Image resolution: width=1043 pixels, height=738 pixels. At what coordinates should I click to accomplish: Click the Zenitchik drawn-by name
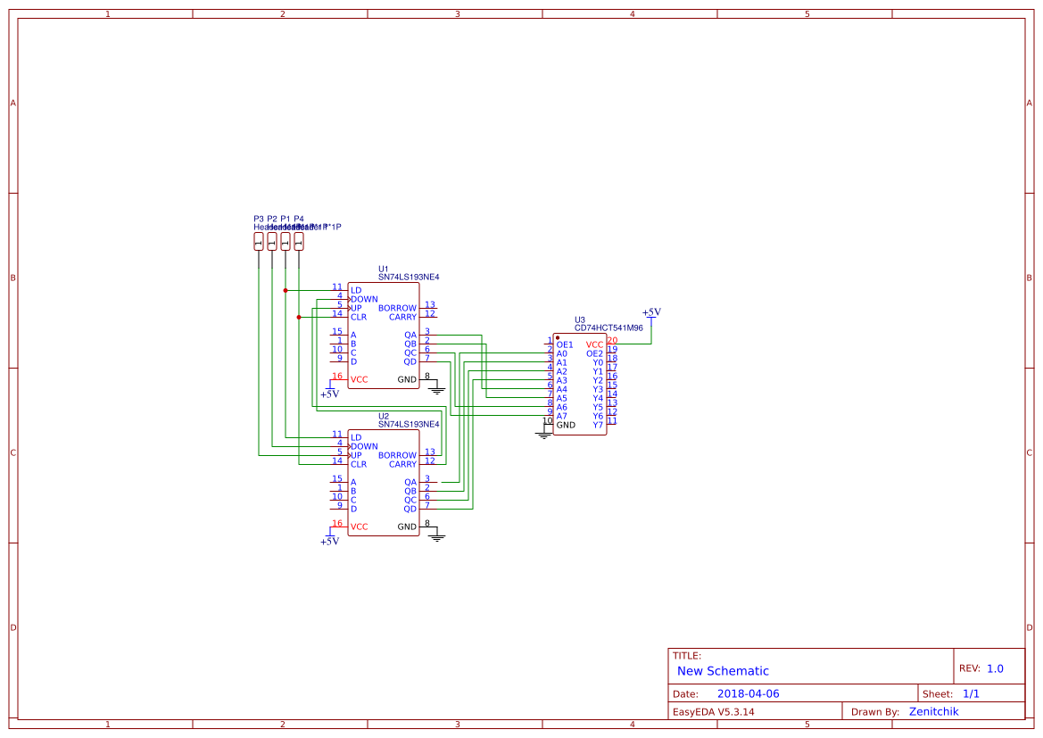[933, 711]
